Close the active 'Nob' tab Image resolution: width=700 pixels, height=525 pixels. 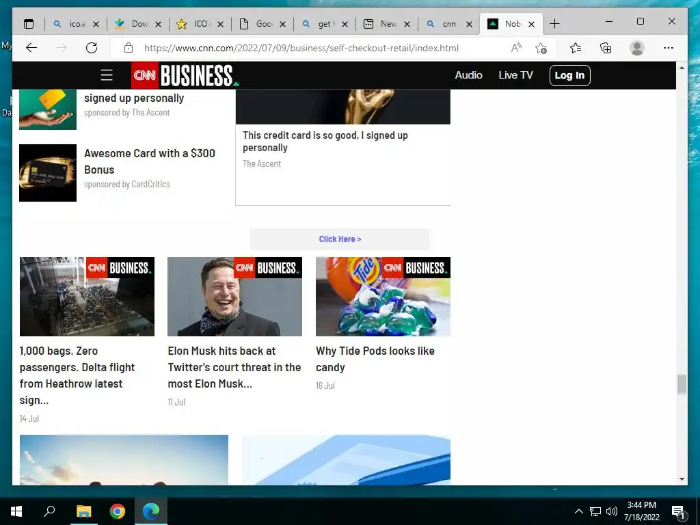(x=531, y=24)
